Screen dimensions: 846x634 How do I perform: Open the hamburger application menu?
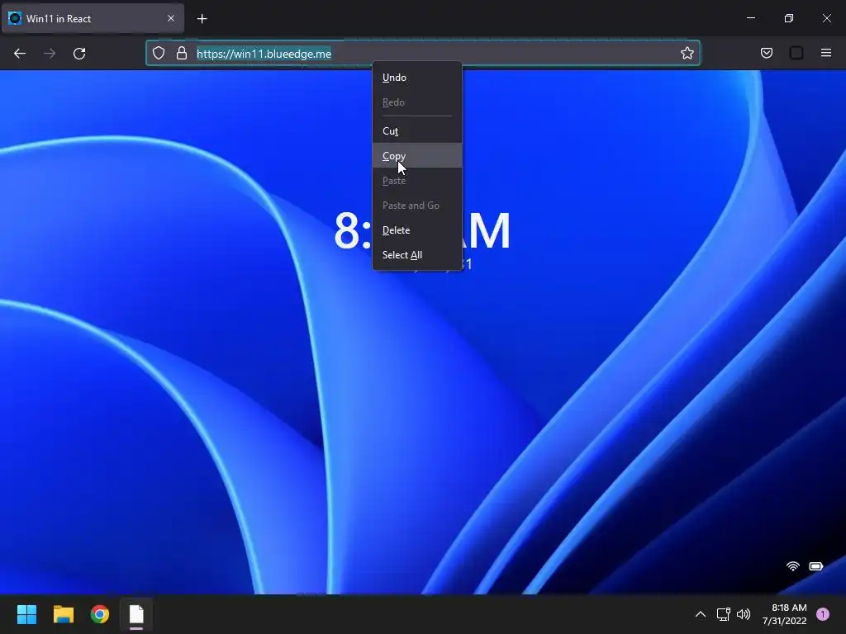click(x=826, y=53)
